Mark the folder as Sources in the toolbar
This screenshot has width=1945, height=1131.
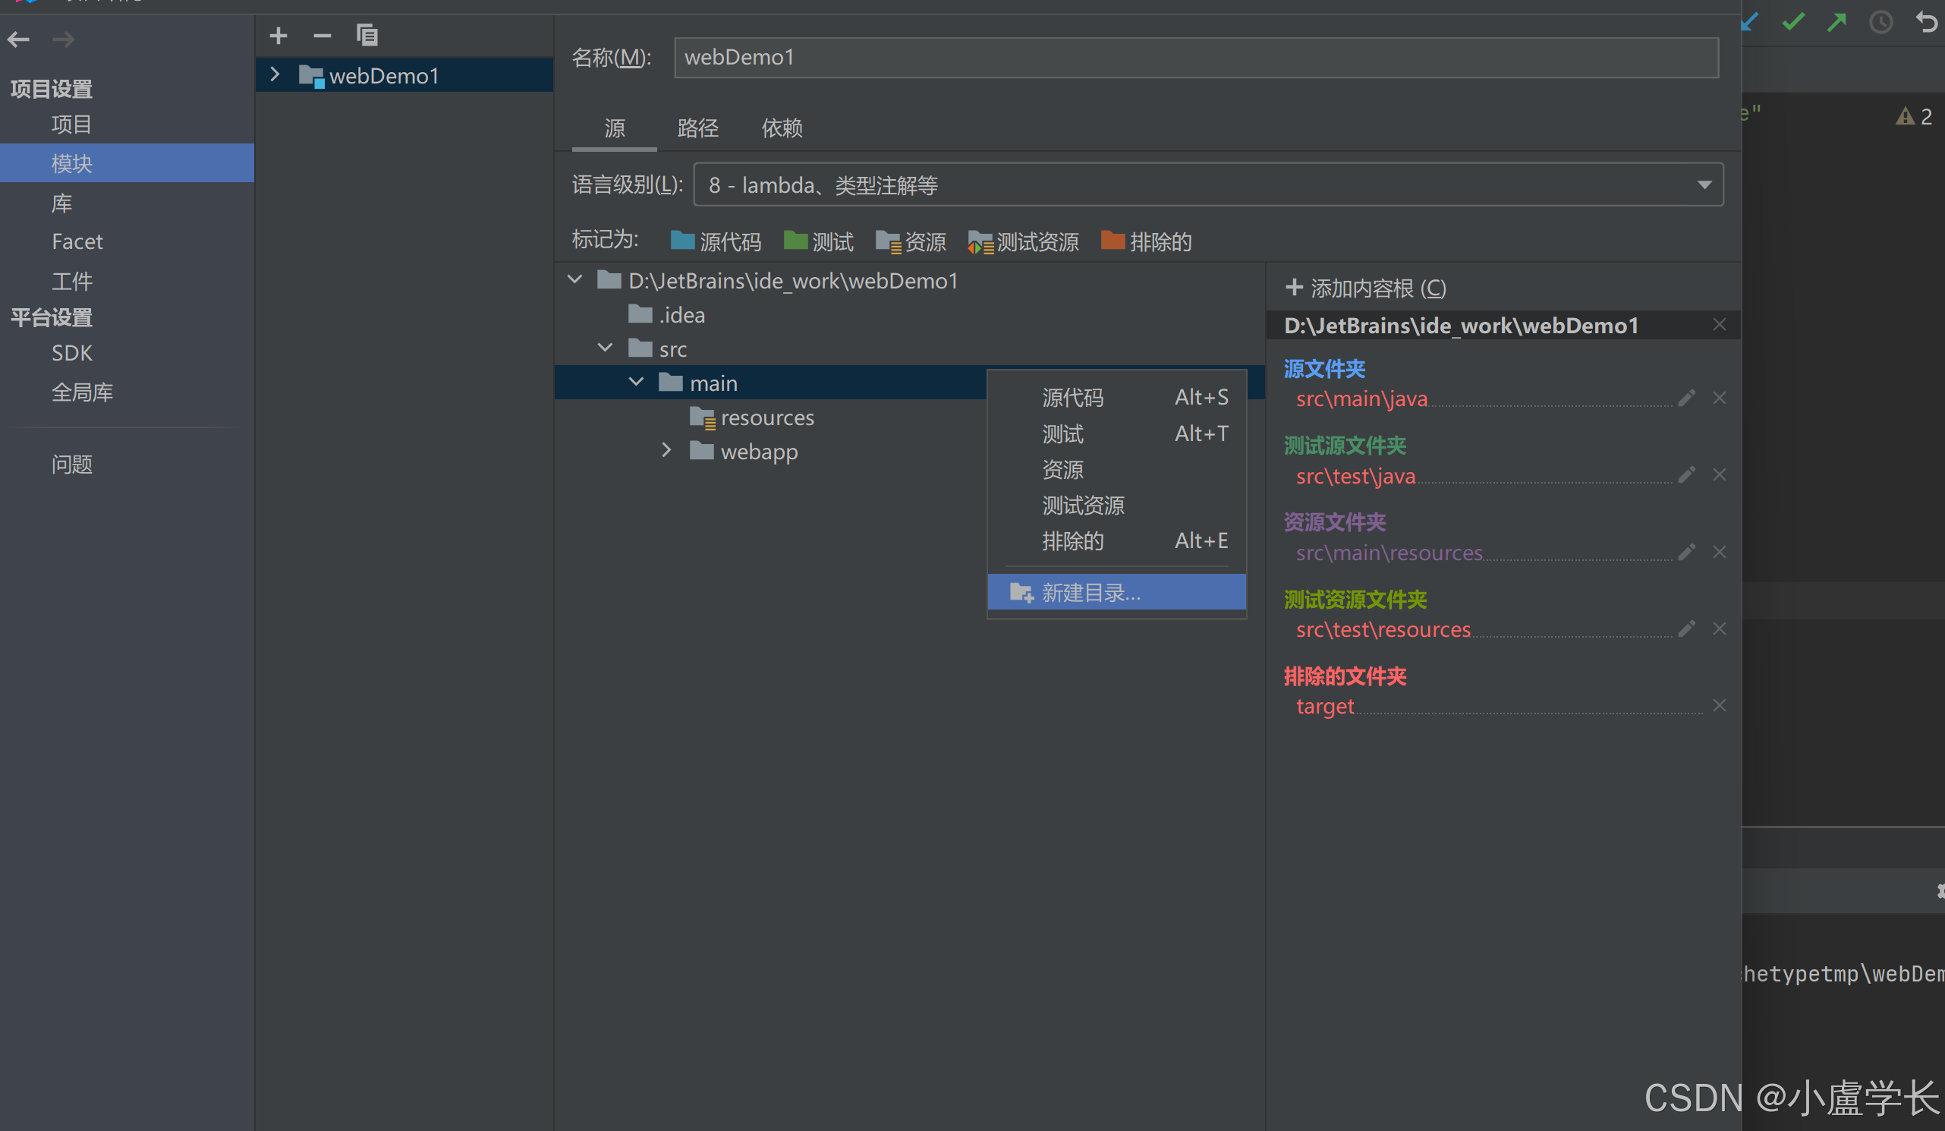point(716,241)
